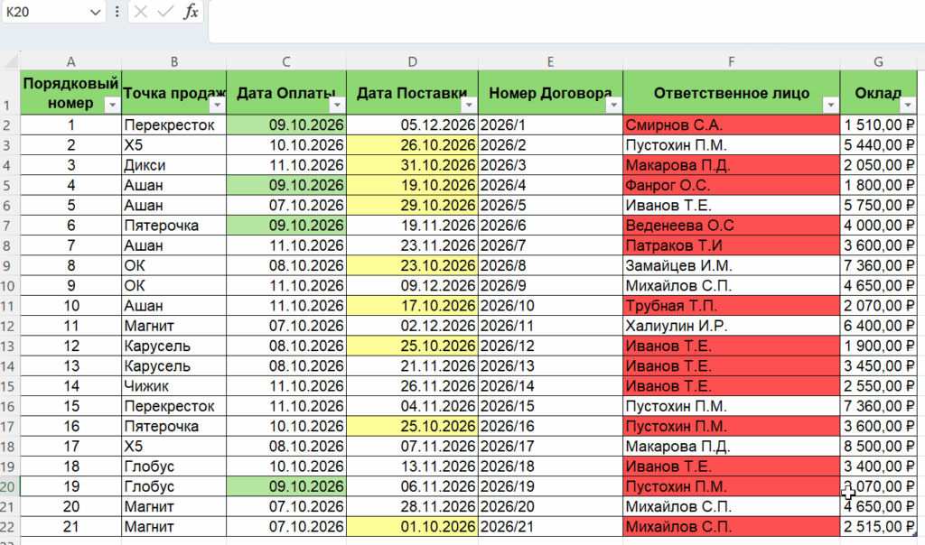Screen dimensions: 925x545
Task: Open filter dropdown for Порядковый номер
Action: pyautogui.click(x=112, y=105)
